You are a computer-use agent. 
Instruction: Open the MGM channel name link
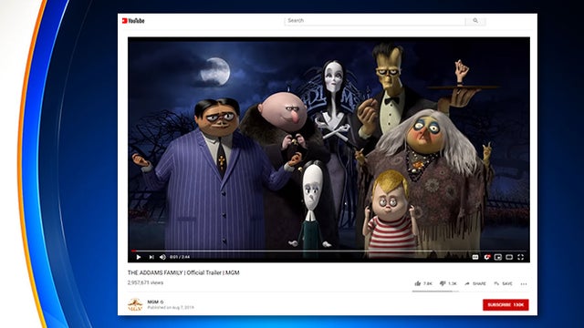pos(152,302)
